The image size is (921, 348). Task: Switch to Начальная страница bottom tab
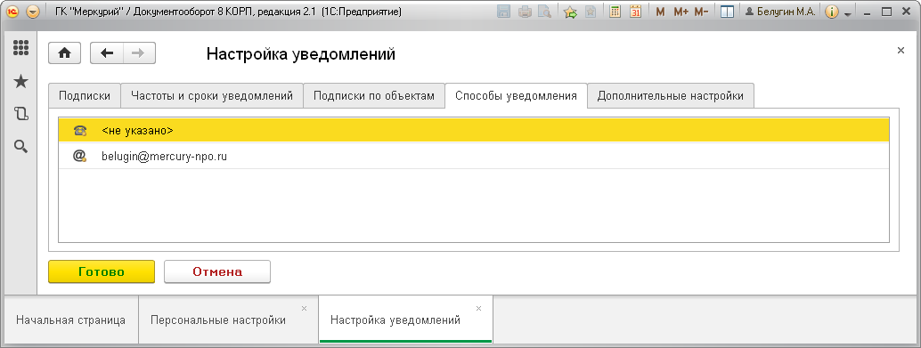pyautogui.click(x=70, y=320)
